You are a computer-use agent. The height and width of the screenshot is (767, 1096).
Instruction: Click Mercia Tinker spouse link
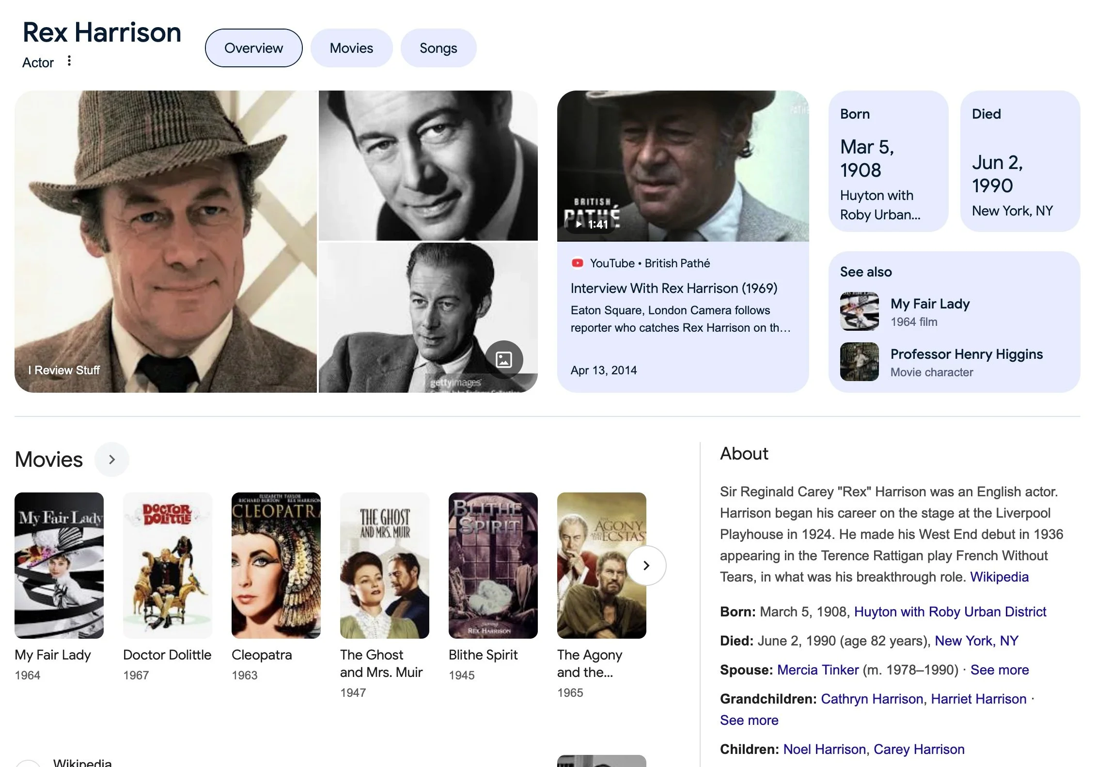tap(817, 670)
